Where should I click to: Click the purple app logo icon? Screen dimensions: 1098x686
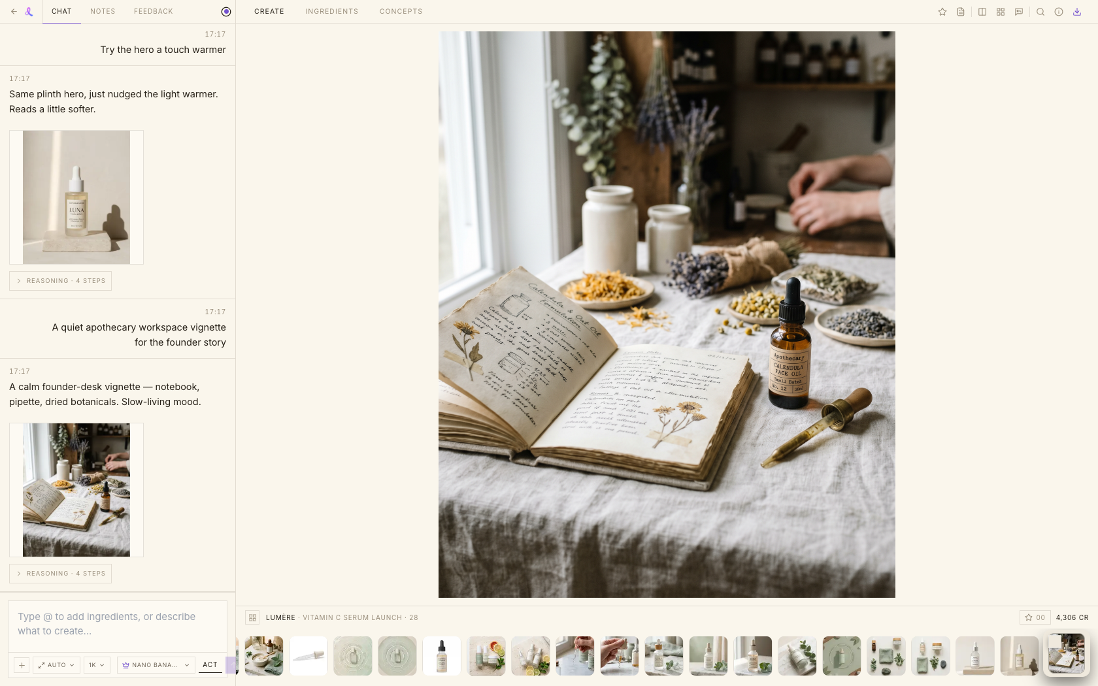point(29,12)
